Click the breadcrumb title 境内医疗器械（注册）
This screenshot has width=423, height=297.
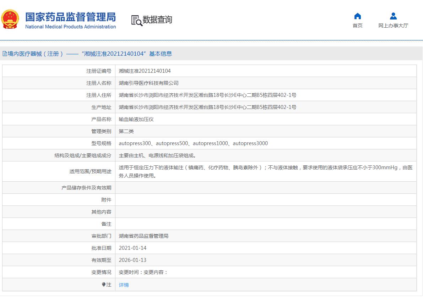click(x=36, y=54)
